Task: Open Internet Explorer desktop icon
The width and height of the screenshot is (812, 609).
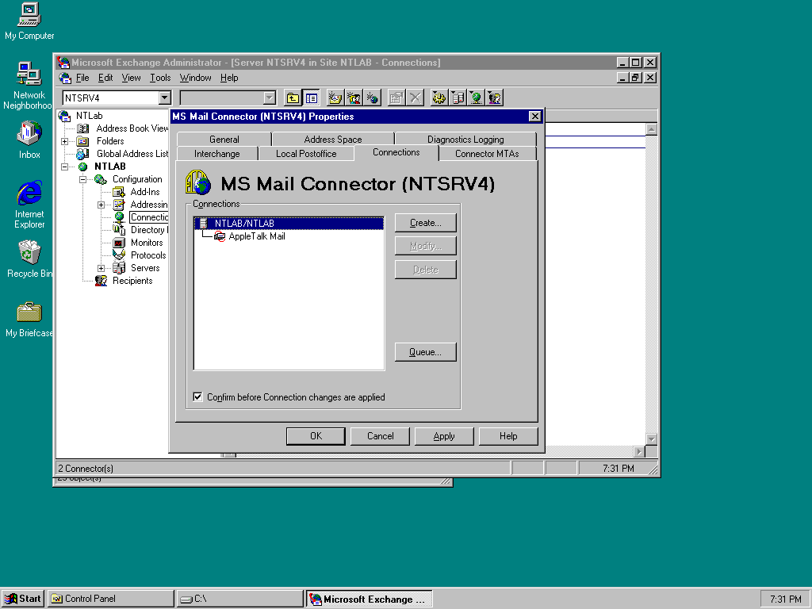Action: coord(29,205)
